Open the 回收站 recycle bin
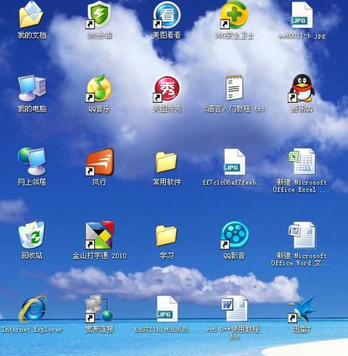348x356 pixels. [x=31, y=235]
